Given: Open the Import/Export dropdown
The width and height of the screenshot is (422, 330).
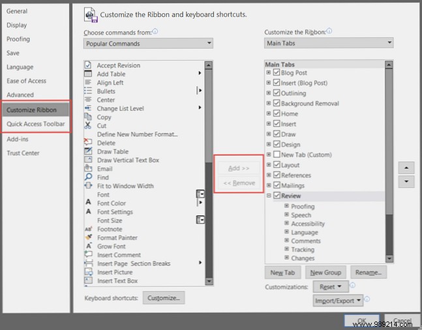Looking at the screenshot, I should [338, 301].
